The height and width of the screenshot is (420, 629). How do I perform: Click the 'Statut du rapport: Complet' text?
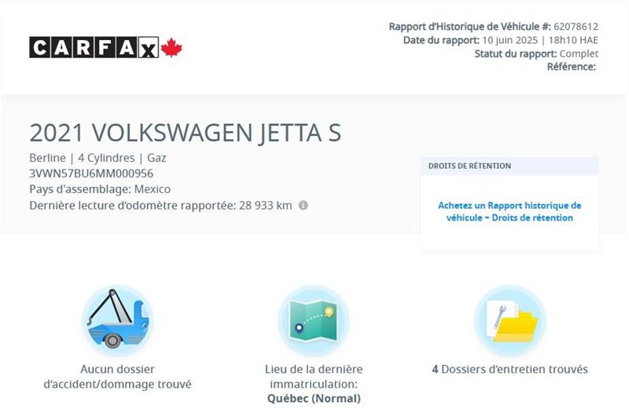536,53
